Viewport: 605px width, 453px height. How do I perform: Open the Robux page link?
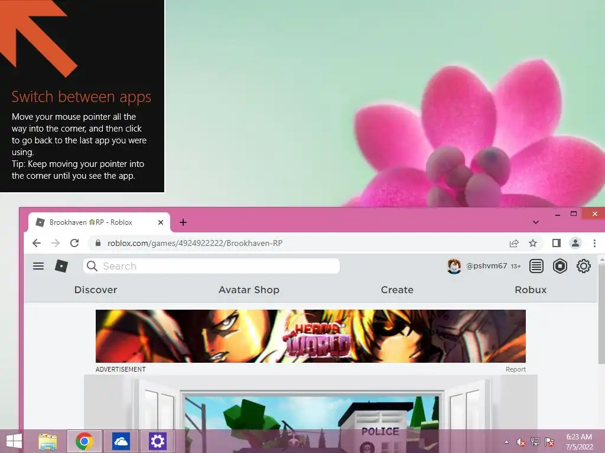click(531, 290)
